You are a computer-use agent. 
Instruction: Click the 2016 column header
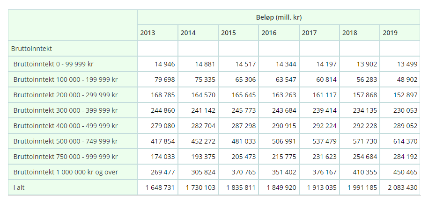tap(269, 33)
